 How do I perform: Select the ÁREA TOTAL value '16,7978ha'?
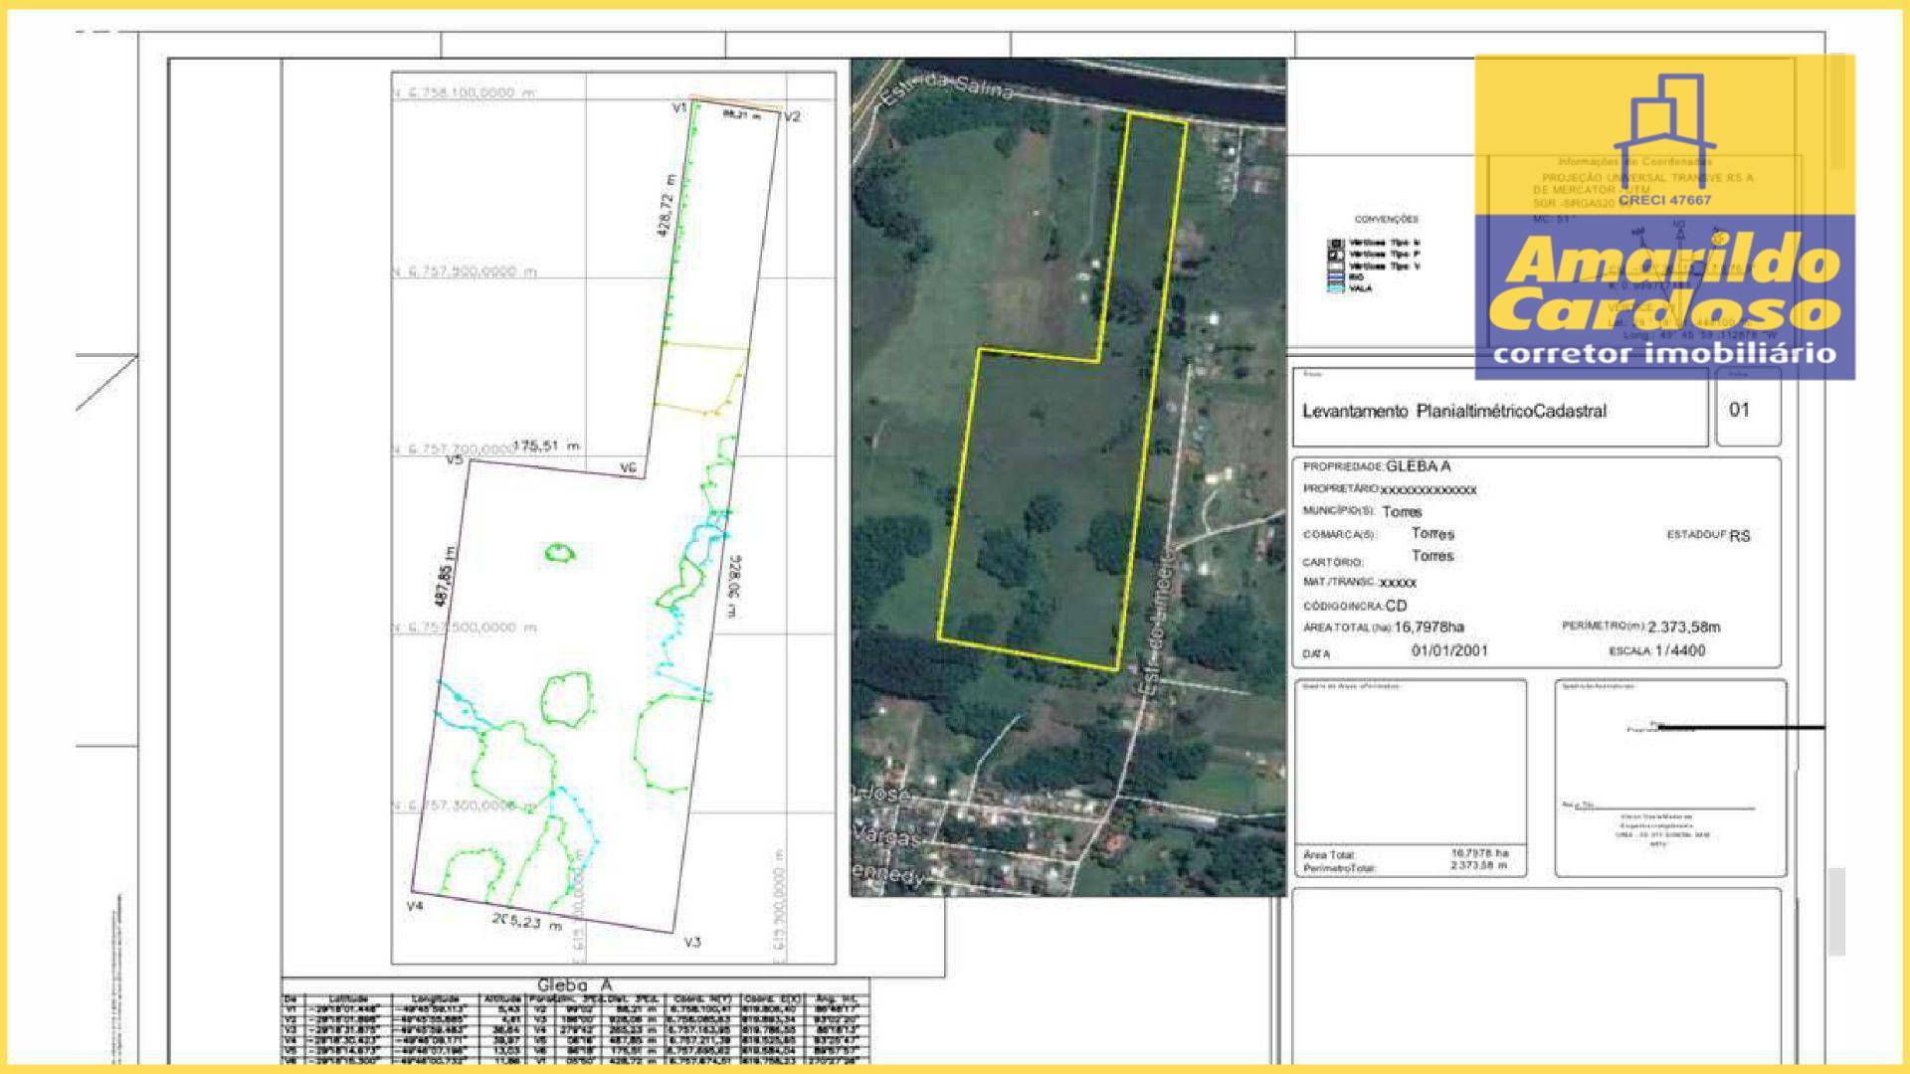[1429, 627]
